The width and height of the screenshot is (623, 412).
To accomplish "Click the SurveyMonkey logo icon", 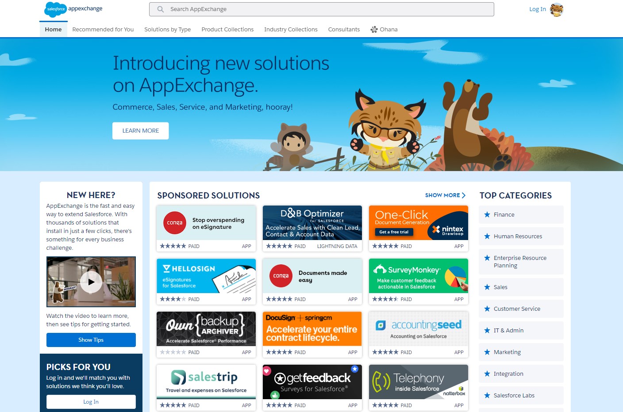I will tap(380, 269).
